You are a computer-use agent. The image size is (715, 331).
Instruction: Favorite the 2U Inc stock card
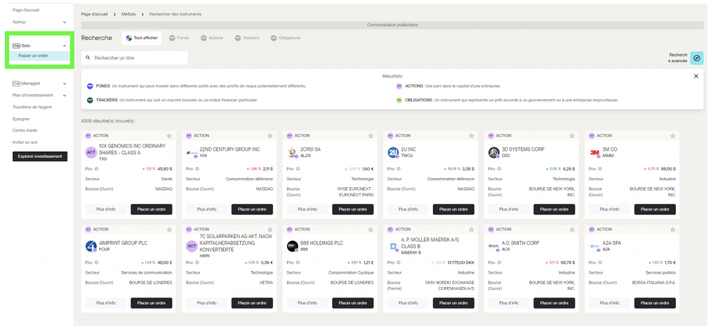[x=471, y=136]
